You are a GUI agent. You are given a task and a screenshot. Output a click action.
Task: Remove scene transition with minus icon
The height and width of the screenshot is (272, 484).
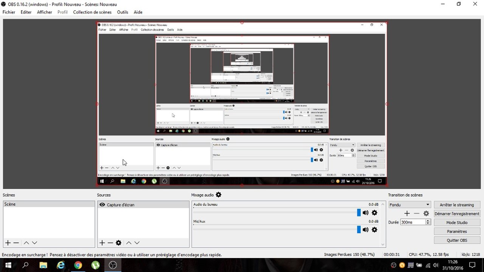416,213
